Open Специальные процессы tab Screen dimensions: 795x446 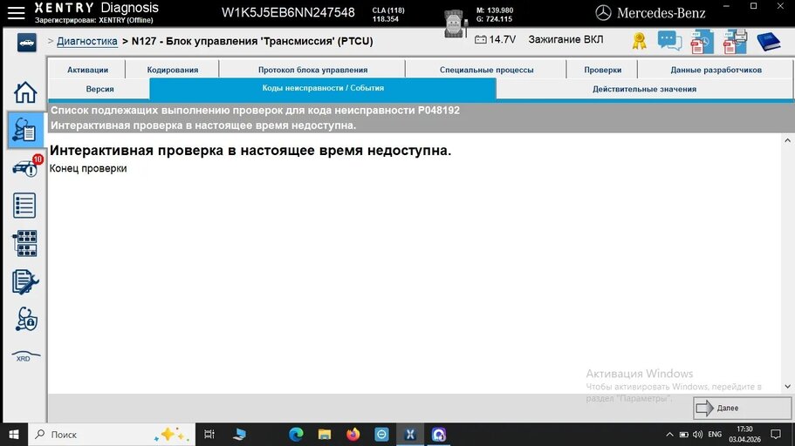click(x=486, y=70)
